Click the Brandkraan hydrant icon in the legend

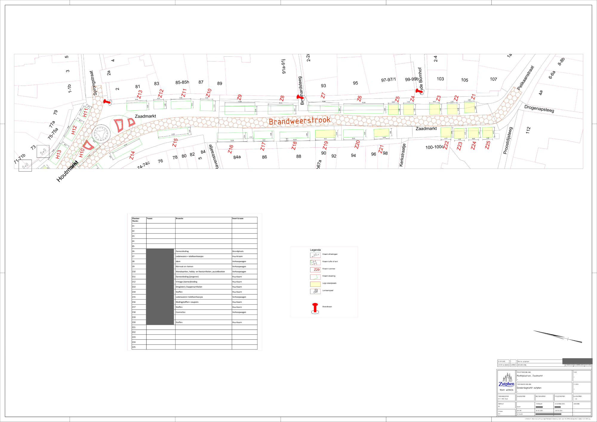click(x=315, y=308)
